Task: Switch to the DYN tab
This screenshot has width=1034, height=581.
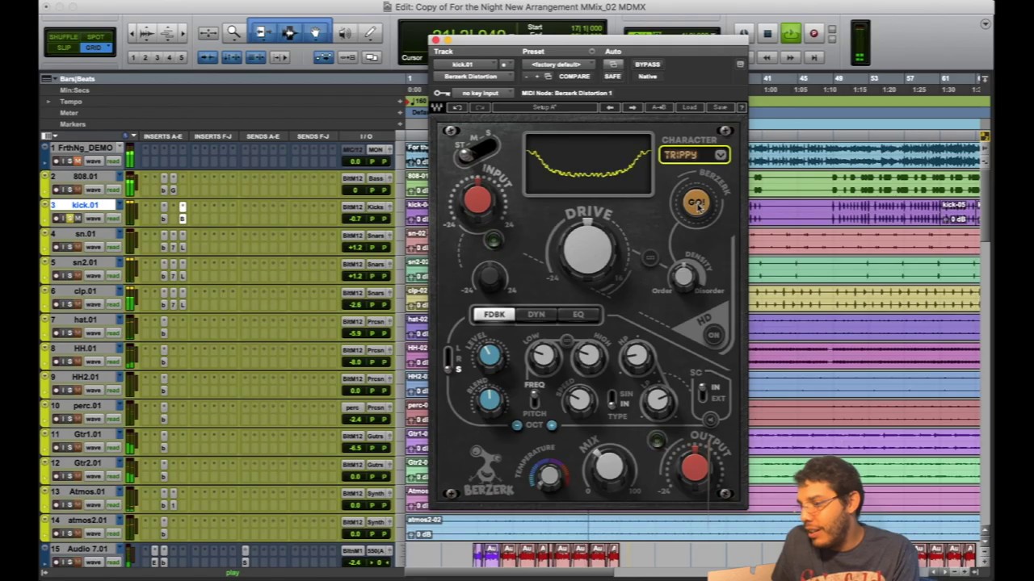Action: tap(536, 315)
